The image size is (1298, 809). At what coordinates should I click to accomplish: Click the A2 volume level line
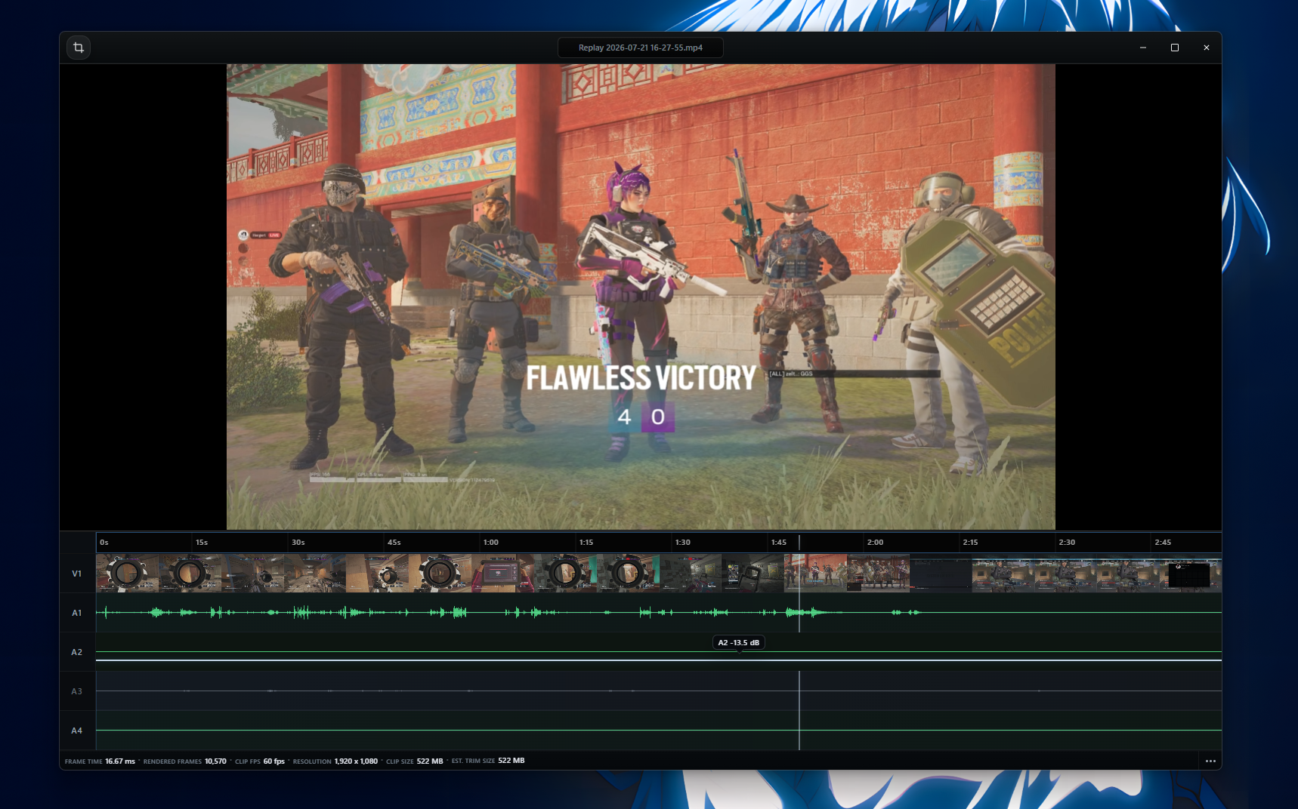(x=659, y=660)
